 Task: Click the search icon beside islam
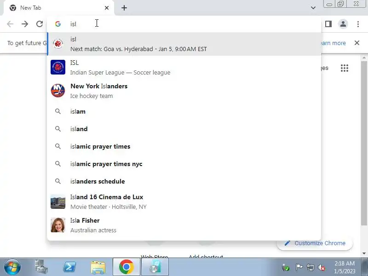pos(58,111)
